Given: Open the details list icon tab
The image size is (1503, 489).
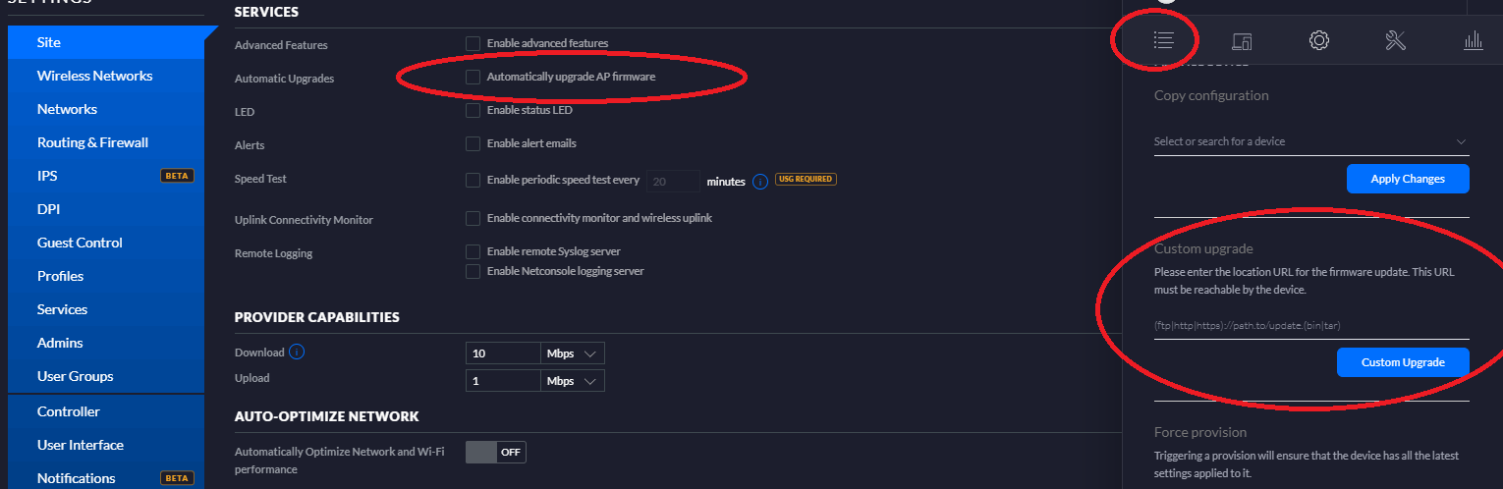Looking at the screenshot, I should [1164, 40].
